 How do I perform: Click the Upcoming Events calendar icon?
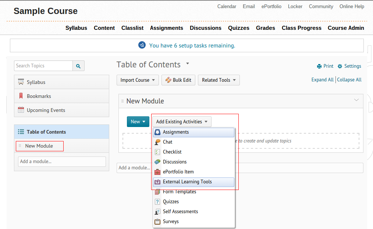pyautogui.click(x=21, y=110)
